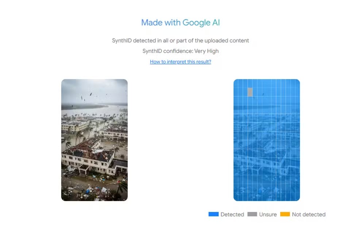Open the 'How to interpret this result?' link

181,62
